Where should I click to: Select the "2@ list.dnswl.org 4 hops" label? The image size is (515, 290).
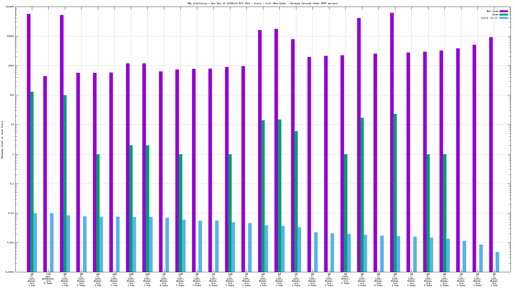(345, 279)
